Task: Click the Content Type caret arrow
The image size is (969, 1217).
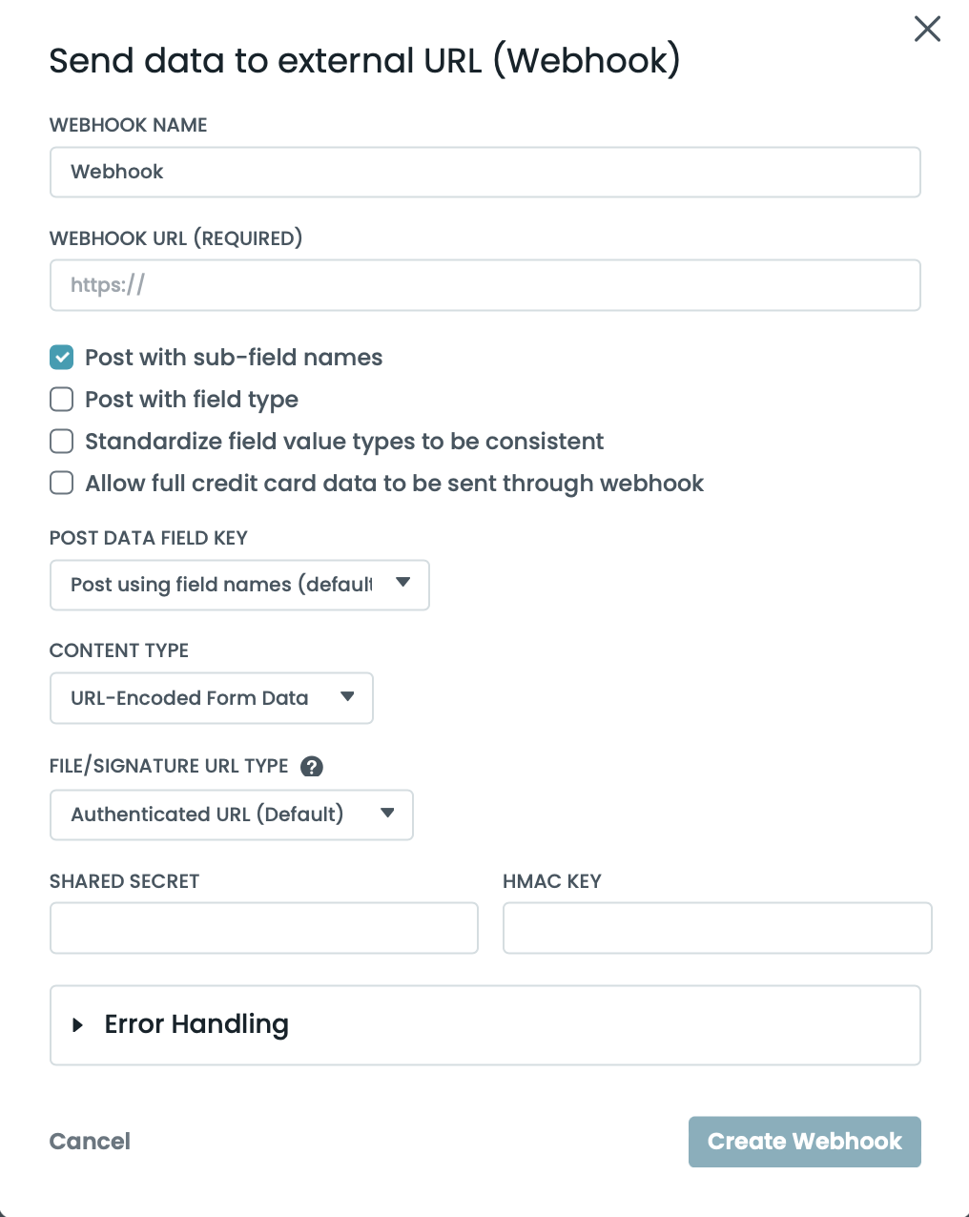Action: pyautogui.click(x=347, y=697)
